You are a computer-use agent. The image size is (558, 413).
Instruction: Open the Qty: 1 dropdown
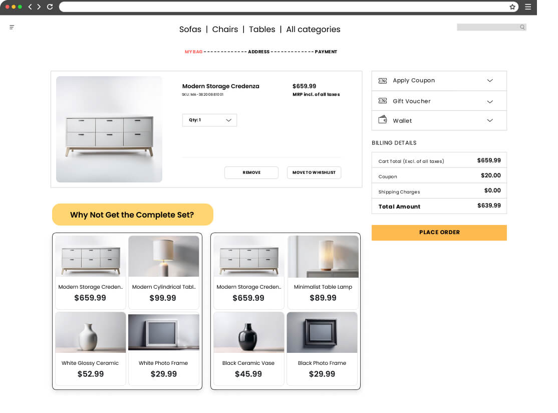[x=209, y=120]
